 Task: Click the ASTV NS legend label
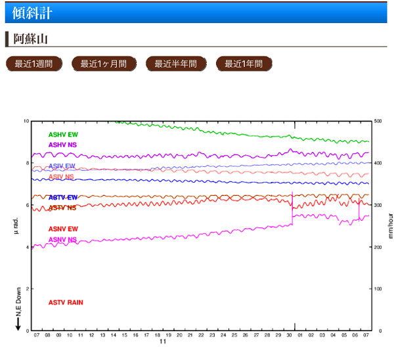[63, 208]
